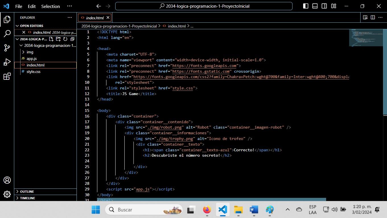Image resolution: width=387 pixels, height=218 pixels.
Task: Open Word from the taskbar
Action: [x=254, y=210]
